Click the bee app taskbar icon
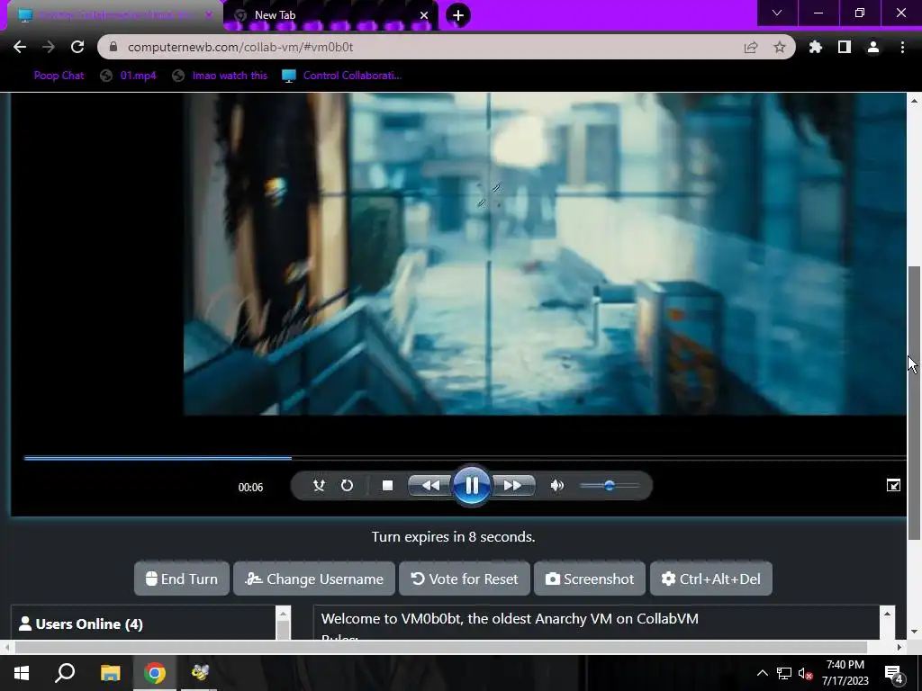Viewport: 922px width, 691px height. [x=200, y=673]
